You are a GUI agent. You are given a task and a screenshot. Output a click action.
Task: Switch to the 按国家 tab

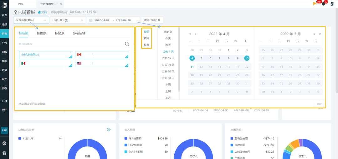tap(41, 33)
